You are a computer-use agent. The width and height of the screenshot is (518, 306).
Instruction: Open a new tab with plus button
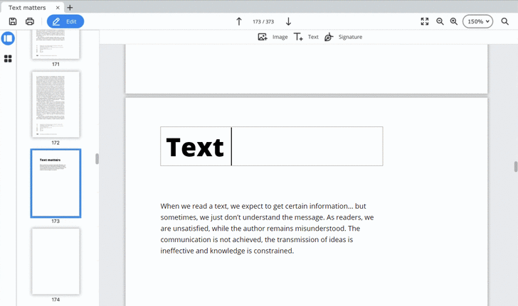coord(70,8)
